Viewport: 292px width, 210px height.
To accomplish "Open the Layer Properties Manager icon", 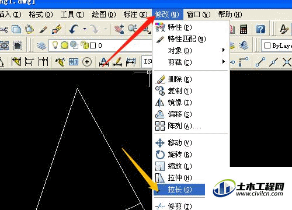I will coord(41,45).
